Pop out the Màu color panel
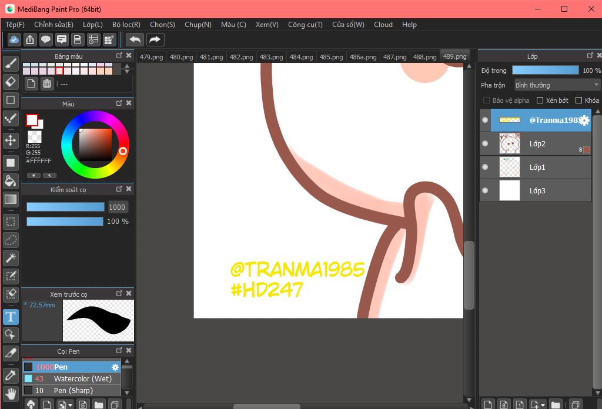The image size is (602, 409). coord(119,103)
